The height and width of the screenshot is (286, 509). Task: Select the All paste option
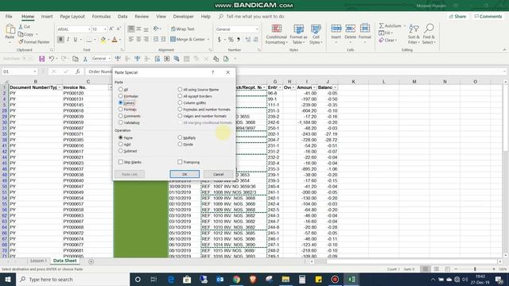tap(121, 89)
